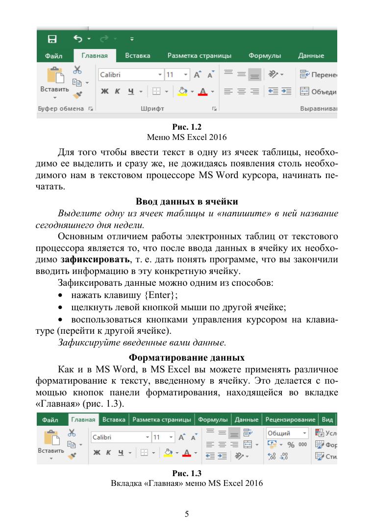Click the Перенести text wrap button

pyautogui.click(x=318, y=75)
